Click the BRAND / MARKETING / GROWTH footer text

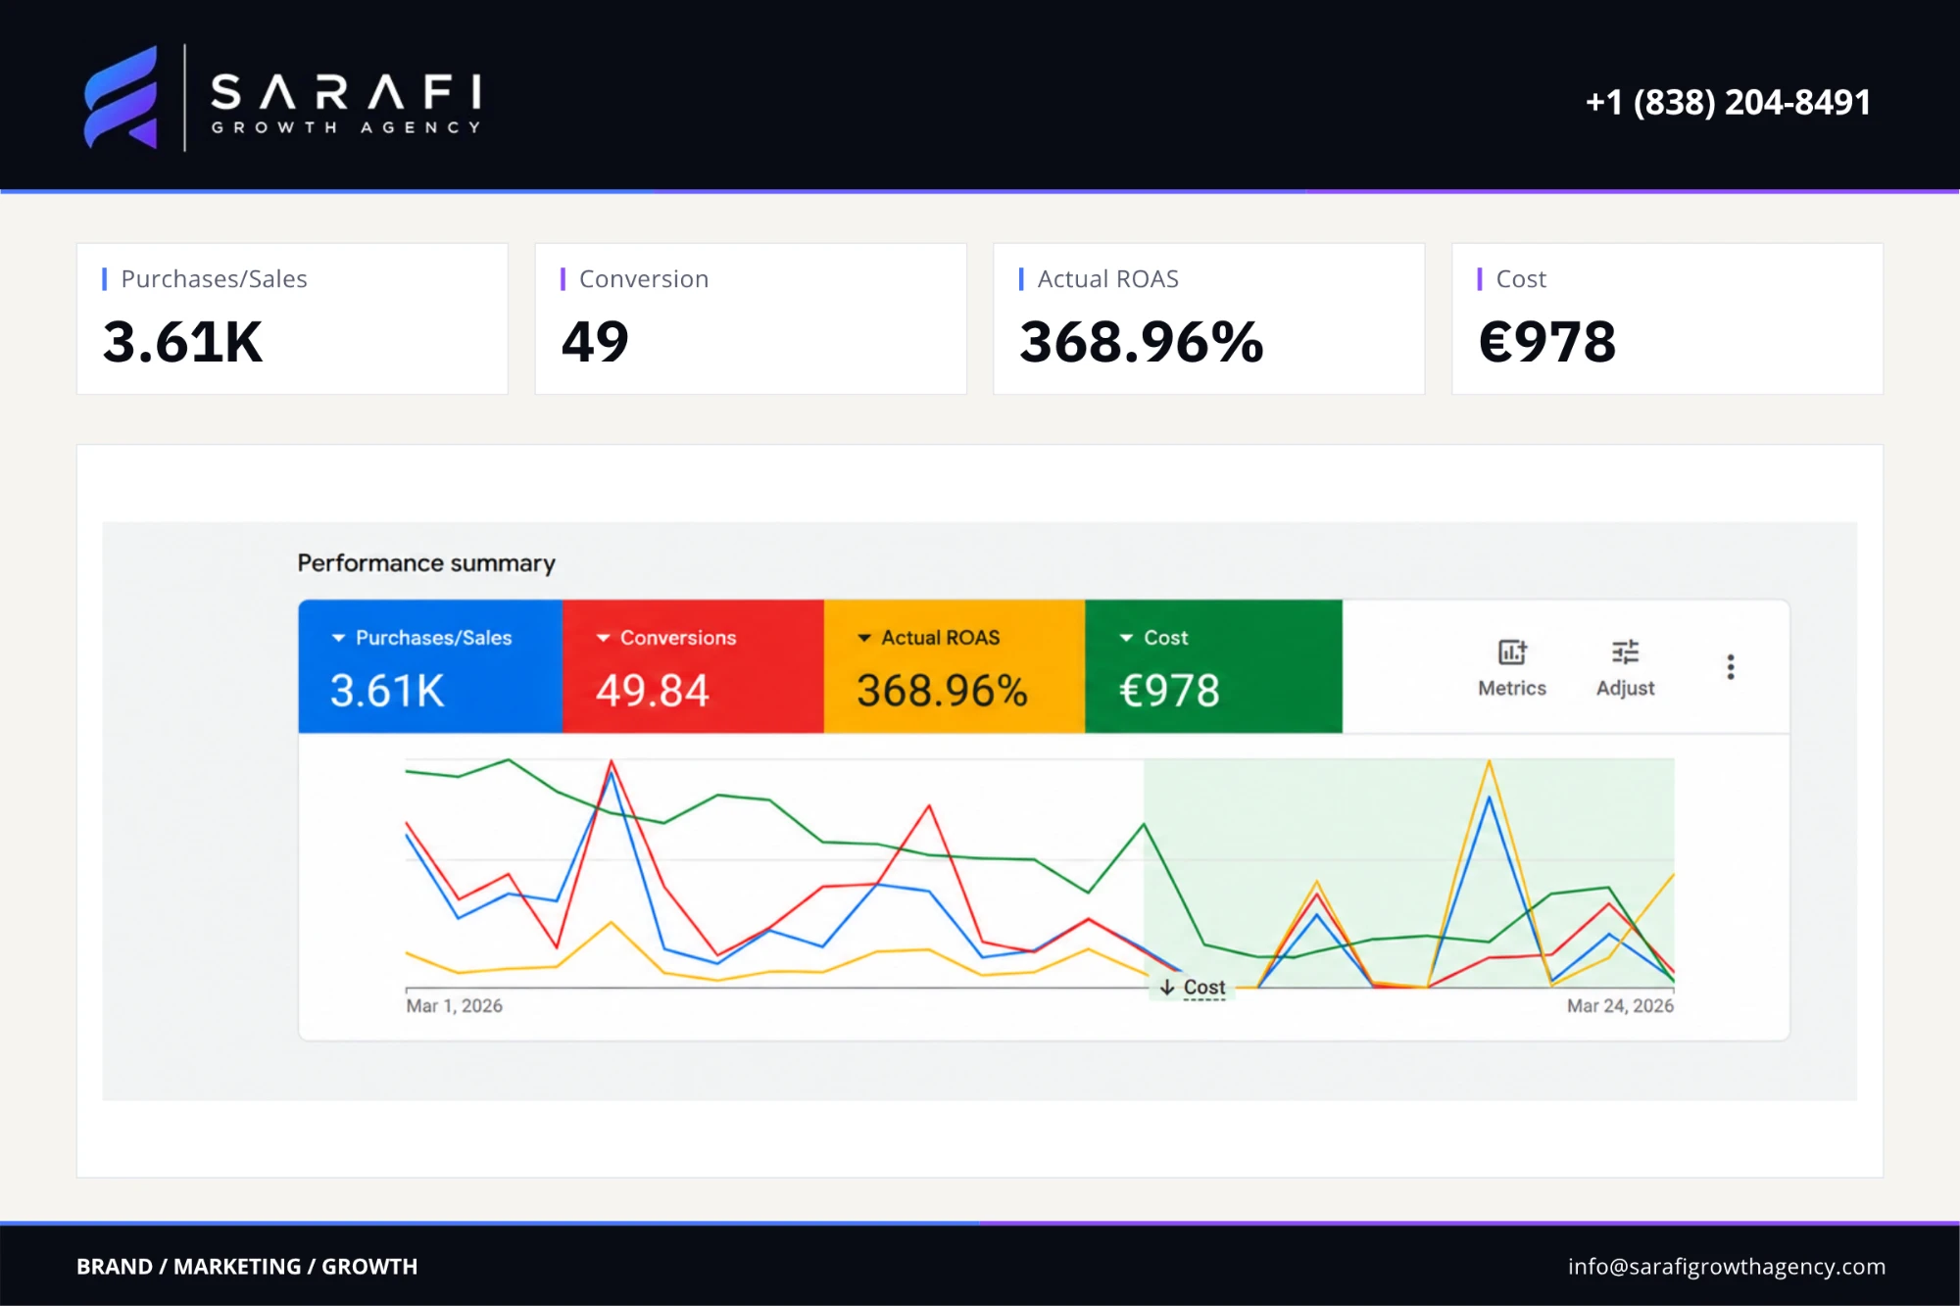(x=247, y=1267)
